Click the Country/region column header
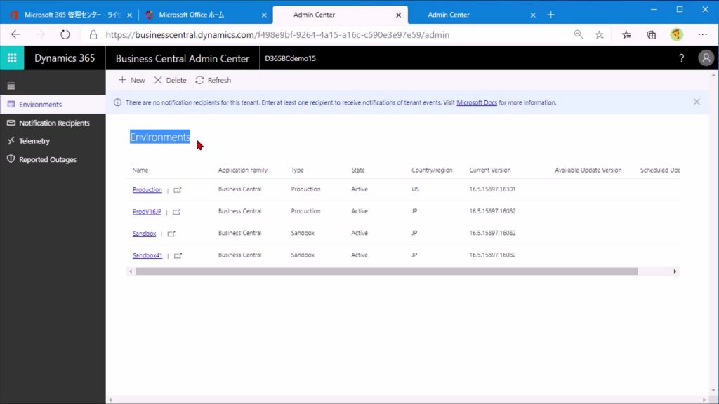 click(x=432, y=170)
